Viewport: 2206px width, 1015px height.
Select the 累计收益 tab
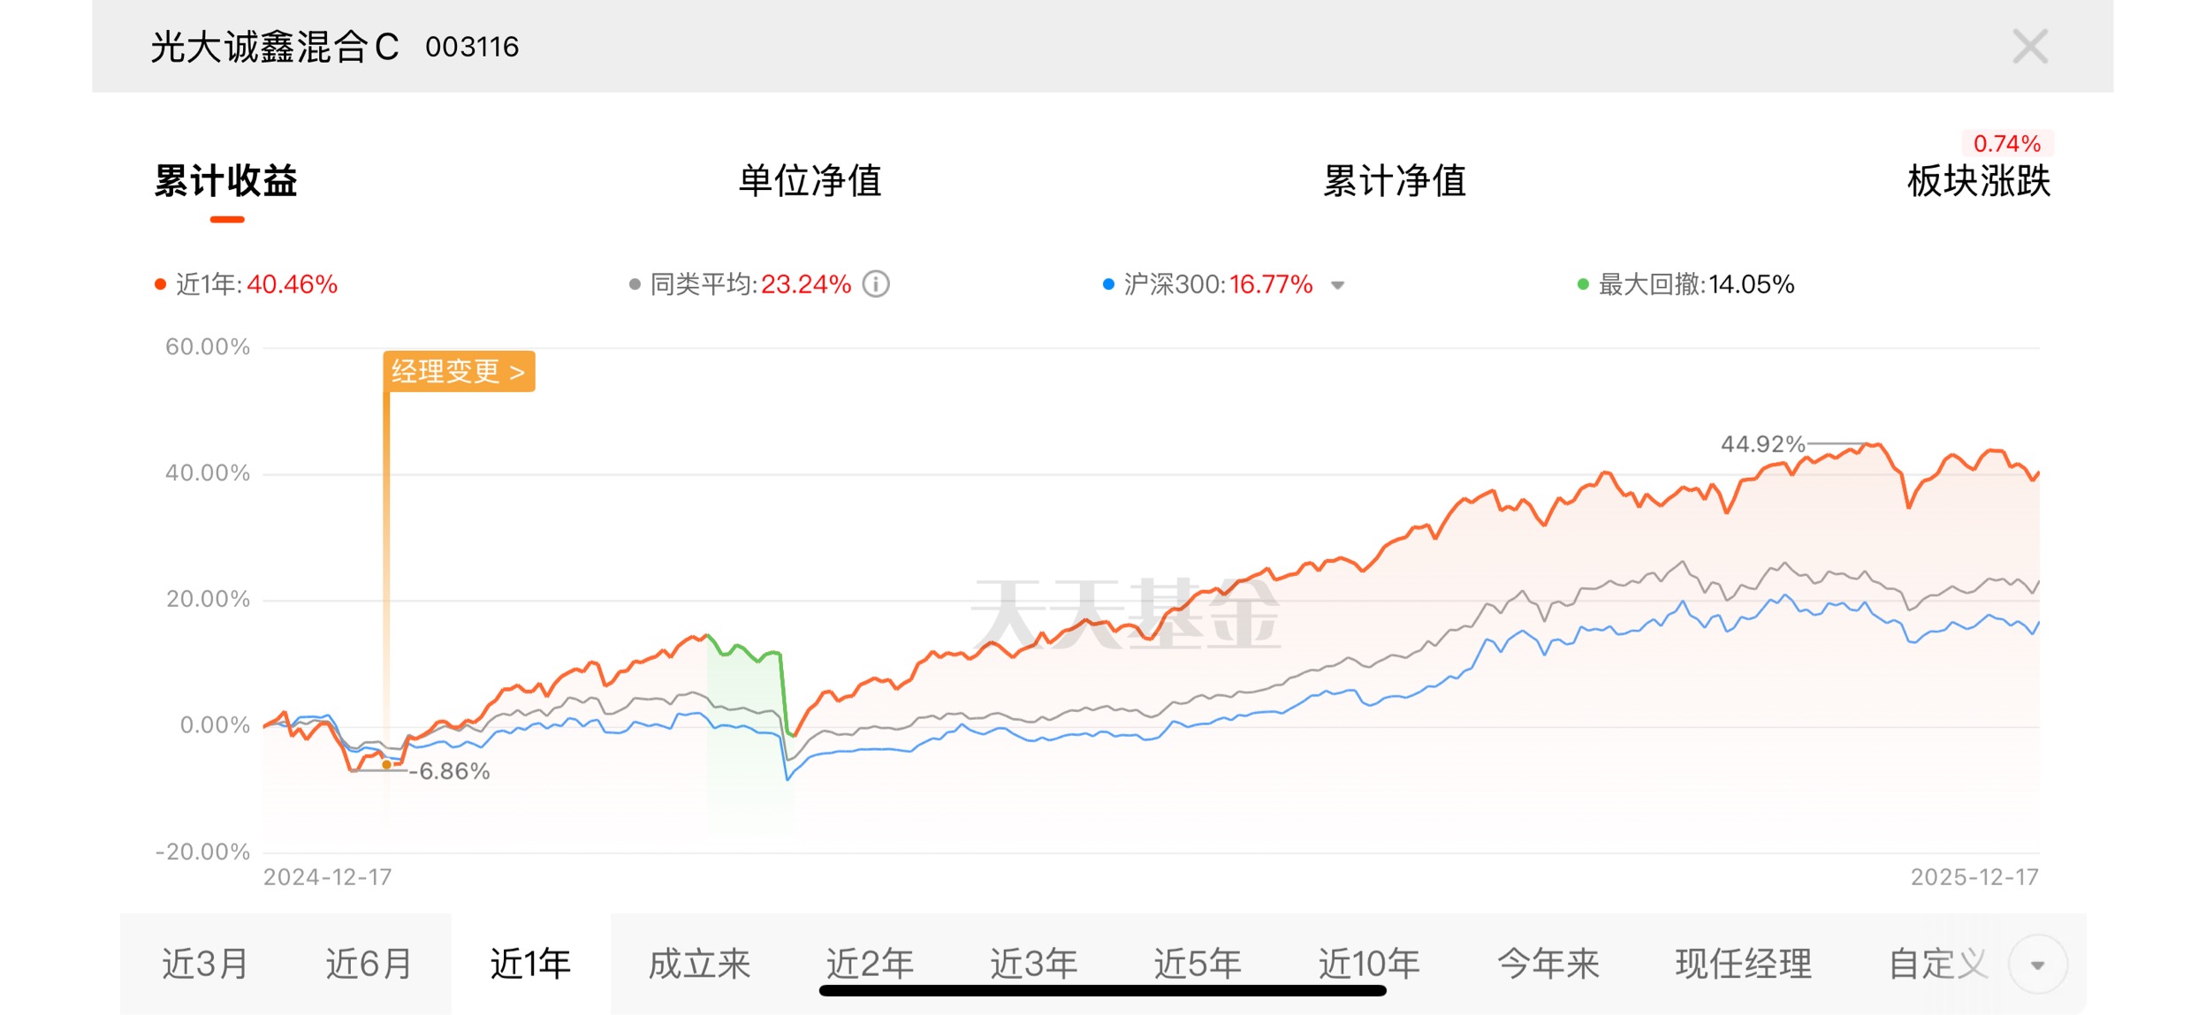[226, 181]
